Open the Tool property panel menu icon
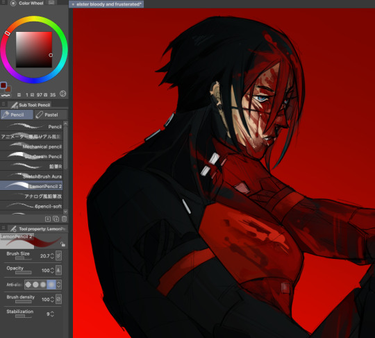The height and width of the screenshot is (338, 375). pyautogui.click(x=3, y=228)
